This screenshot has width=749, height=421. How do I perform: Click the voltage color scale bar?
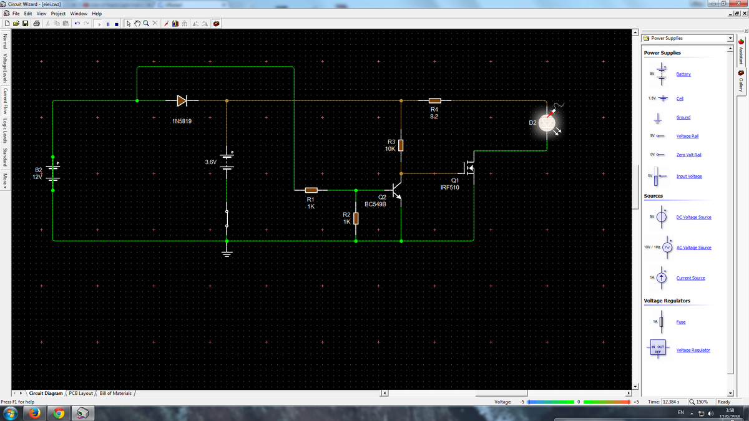[x=578, y=402]
